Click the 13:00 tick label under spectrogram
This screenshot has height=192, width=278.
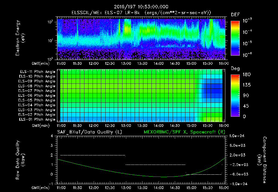126,63
